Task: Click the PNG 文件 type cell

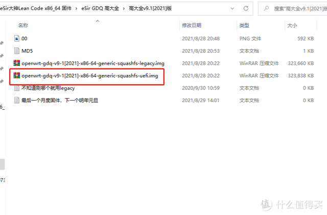Action: click(250, 39)
